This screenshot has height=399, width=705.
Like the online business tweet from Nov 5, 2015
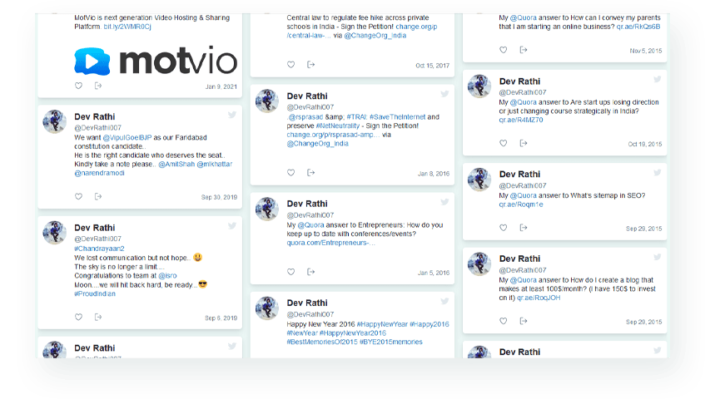pyautogui.click(x=503, y=50)
